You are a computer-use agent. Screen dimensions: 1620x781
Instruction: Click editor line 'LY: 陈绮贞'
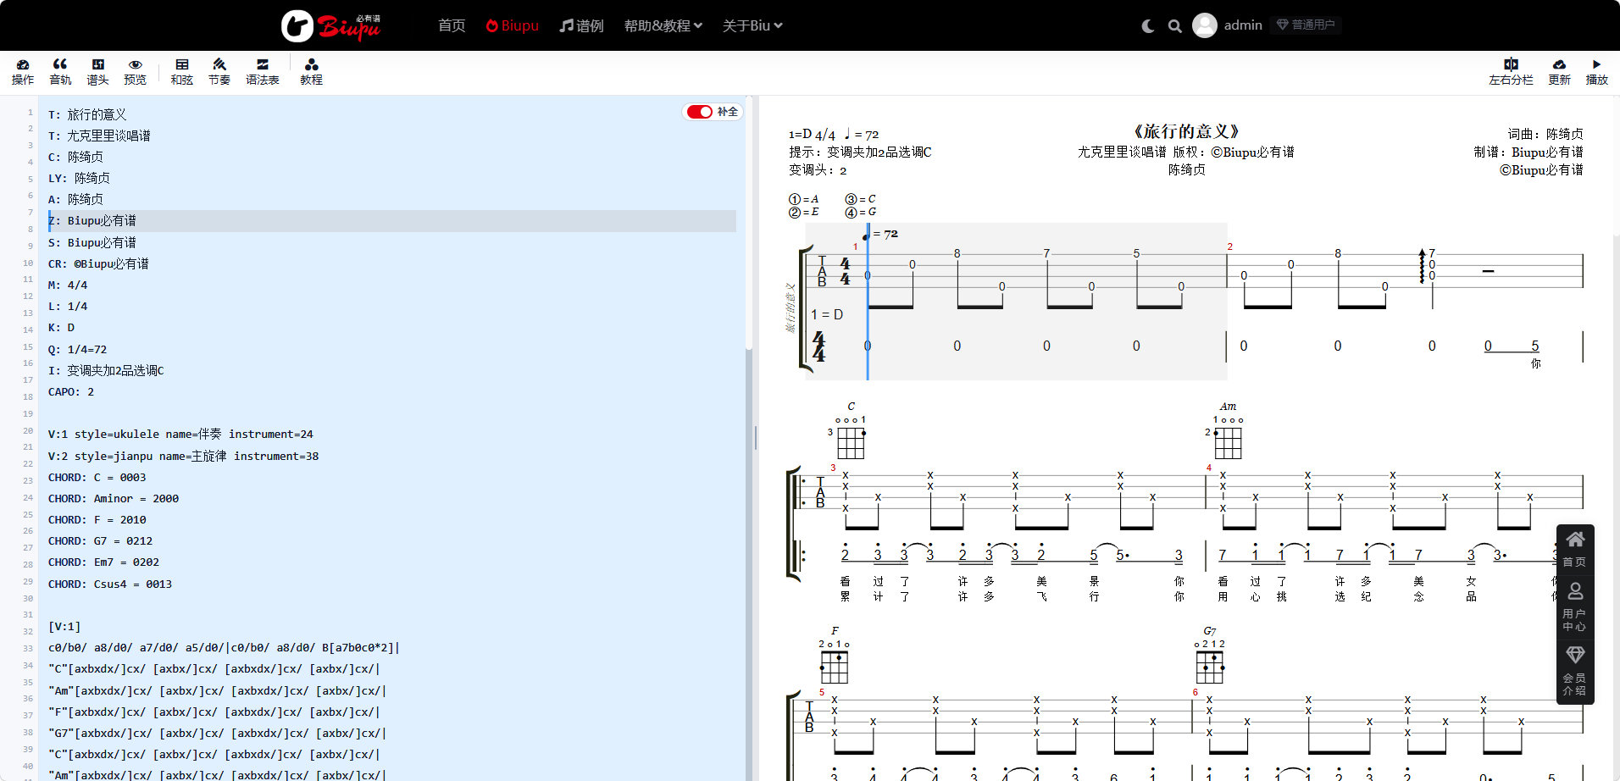pos(79,179)
